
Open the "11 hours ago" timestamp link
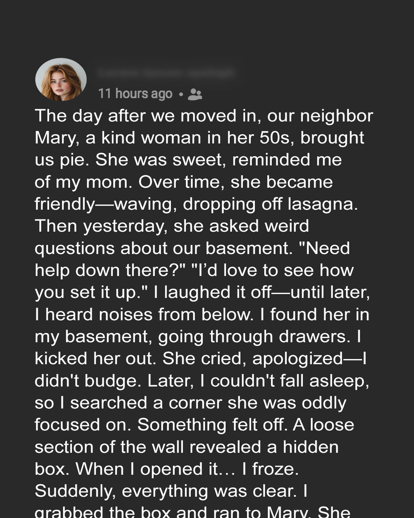tap(135, 94)
